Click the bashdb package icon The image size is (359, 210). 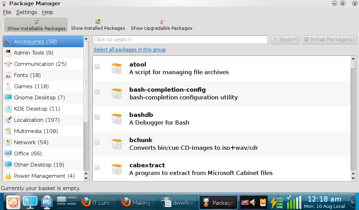pyautogui.click(x=116, y=119)
